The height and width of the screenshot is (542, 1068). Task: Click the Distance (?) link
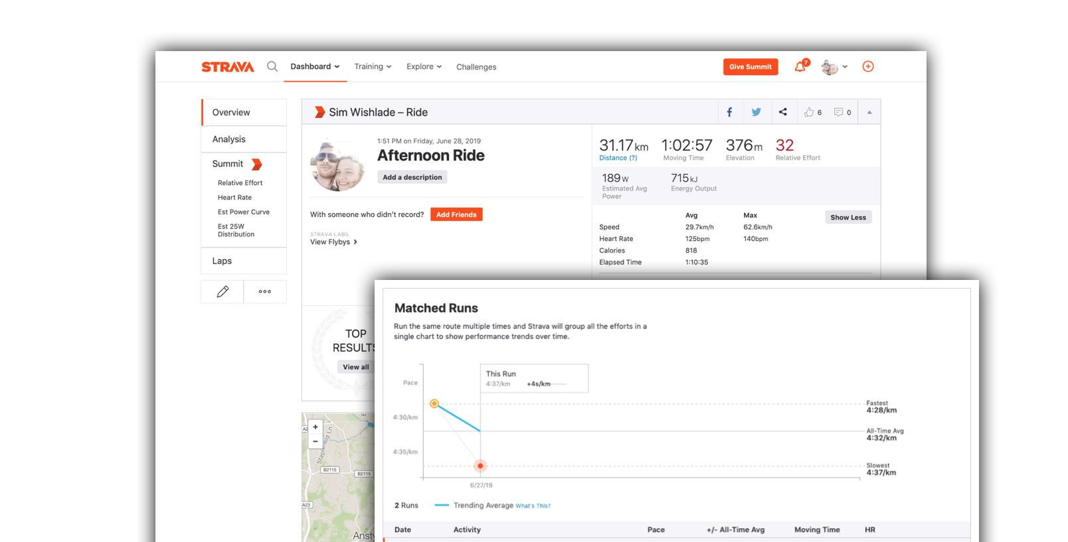point(618,158)
